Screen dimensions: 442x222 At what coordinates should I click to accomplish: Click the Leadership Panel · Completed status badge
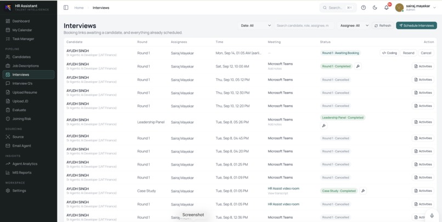tap(343, 117)
